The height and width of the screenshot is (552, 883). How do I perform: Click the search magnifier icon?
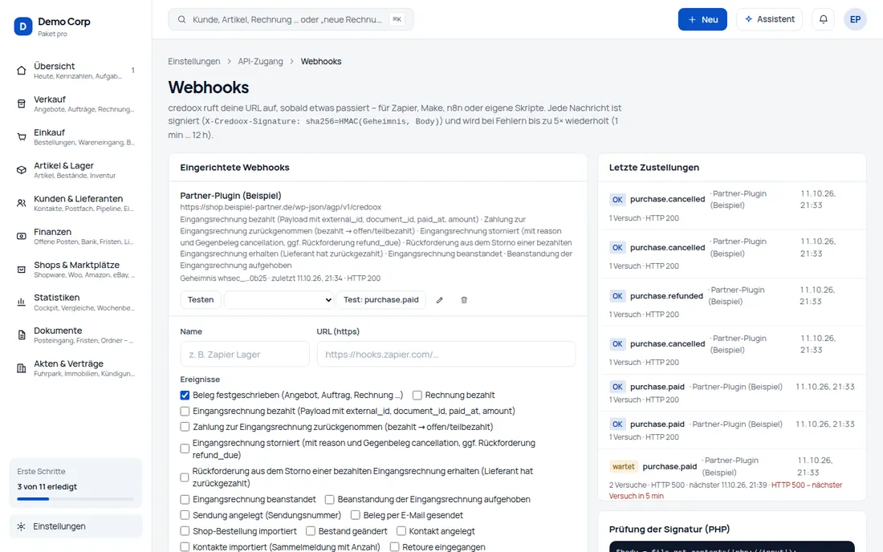pyautogui.click(x=182, y=20)
